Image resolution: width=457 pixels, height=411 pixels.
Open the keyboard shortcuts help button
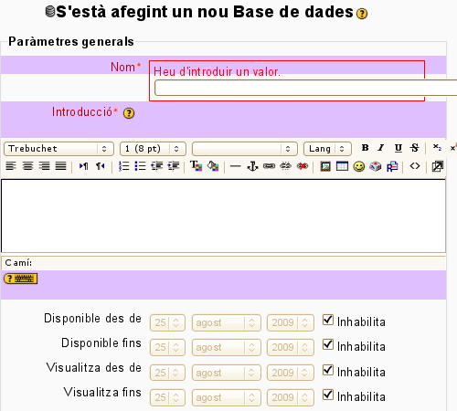[x=20, y=279]
